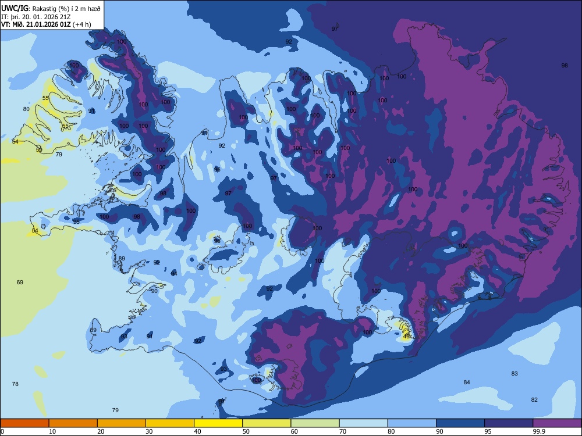This screenshot has width=582, height=436.
Task: Click the '90' humidity value on the map
Action: point(154,291)
